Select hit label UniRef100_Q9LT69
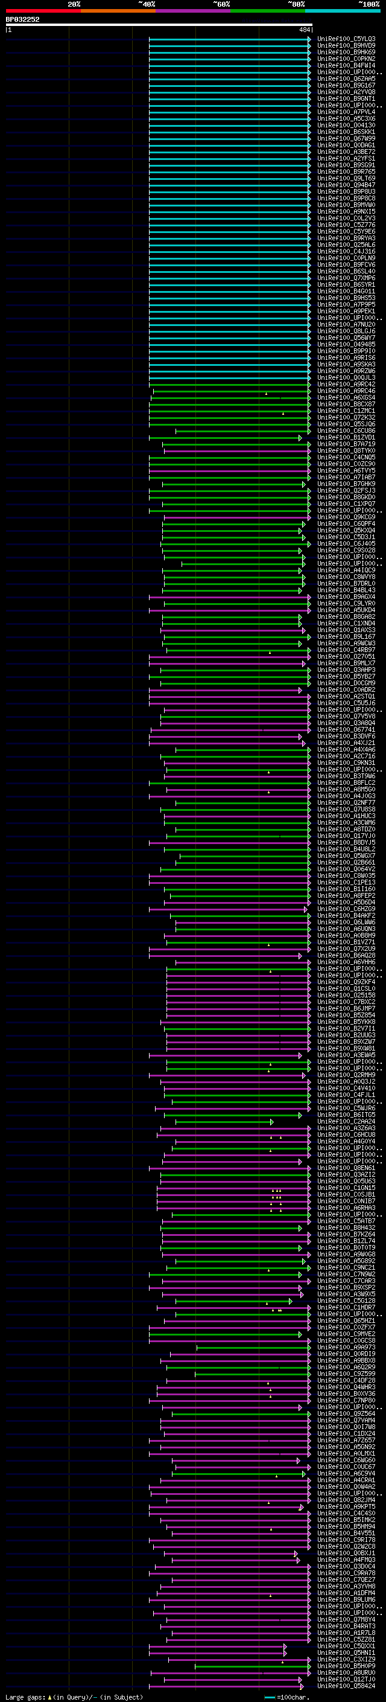The width and height of the screenshot is (386, 1702). pos(346,178)
